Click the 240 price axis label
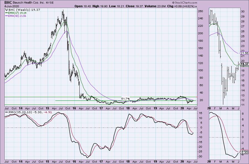Screen dimensions: 249x164 click(200, 18)
